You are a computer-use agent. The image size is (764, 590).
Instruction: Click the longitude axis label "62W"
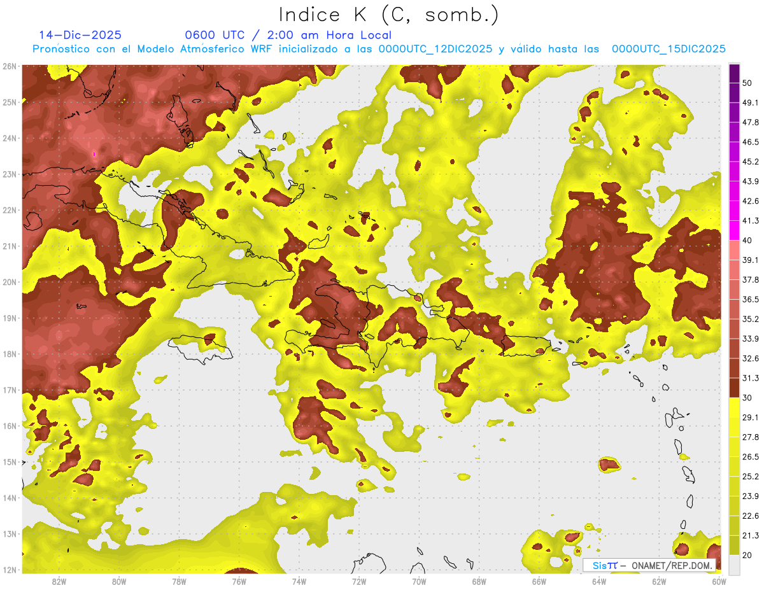coord(659,582)
